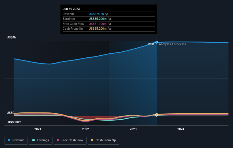Viewport: 233px width, 148px height.
Task: Click the US$3.915b revenue value in tooltip
Action: click(x=96, y=14)
